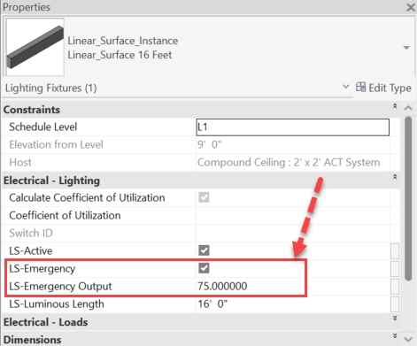Click the scroll up arrow of properties list
This screenshot has width=417, height=346.
point(408,108)
